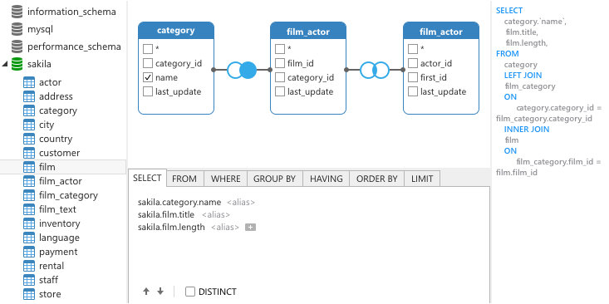The height and width of the screenshot is (304, 609).
Task: Click the LEFT JOIN keyword in the SQL preview
Action: [523, 76]
